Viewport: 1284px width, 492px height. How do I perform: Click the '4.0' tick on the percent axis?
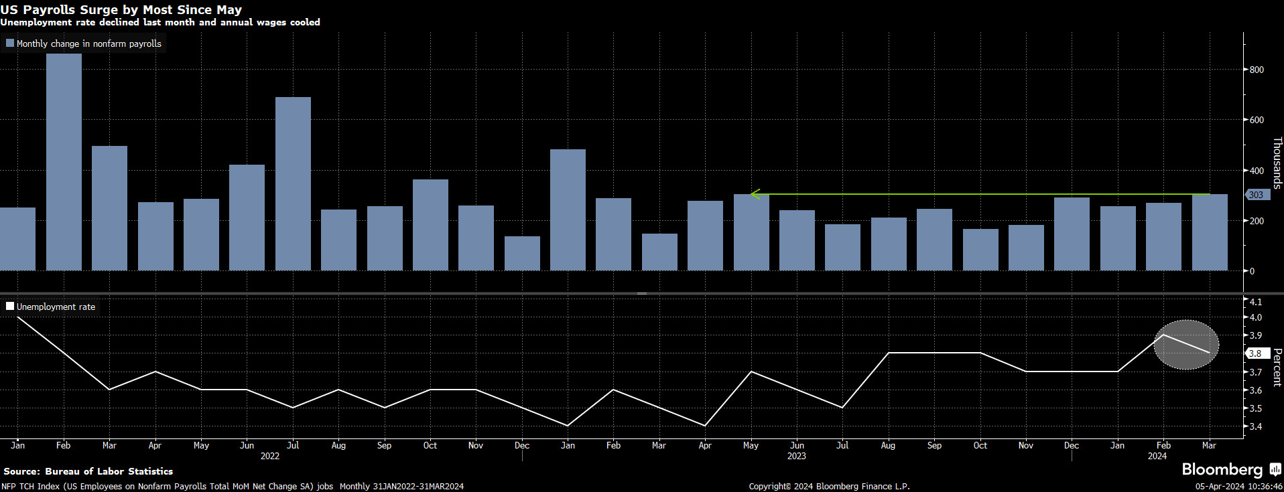coord(1255,317)
